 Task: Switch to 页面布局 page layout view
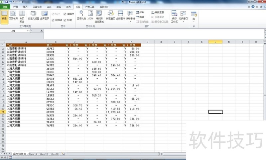click(13, 15)
